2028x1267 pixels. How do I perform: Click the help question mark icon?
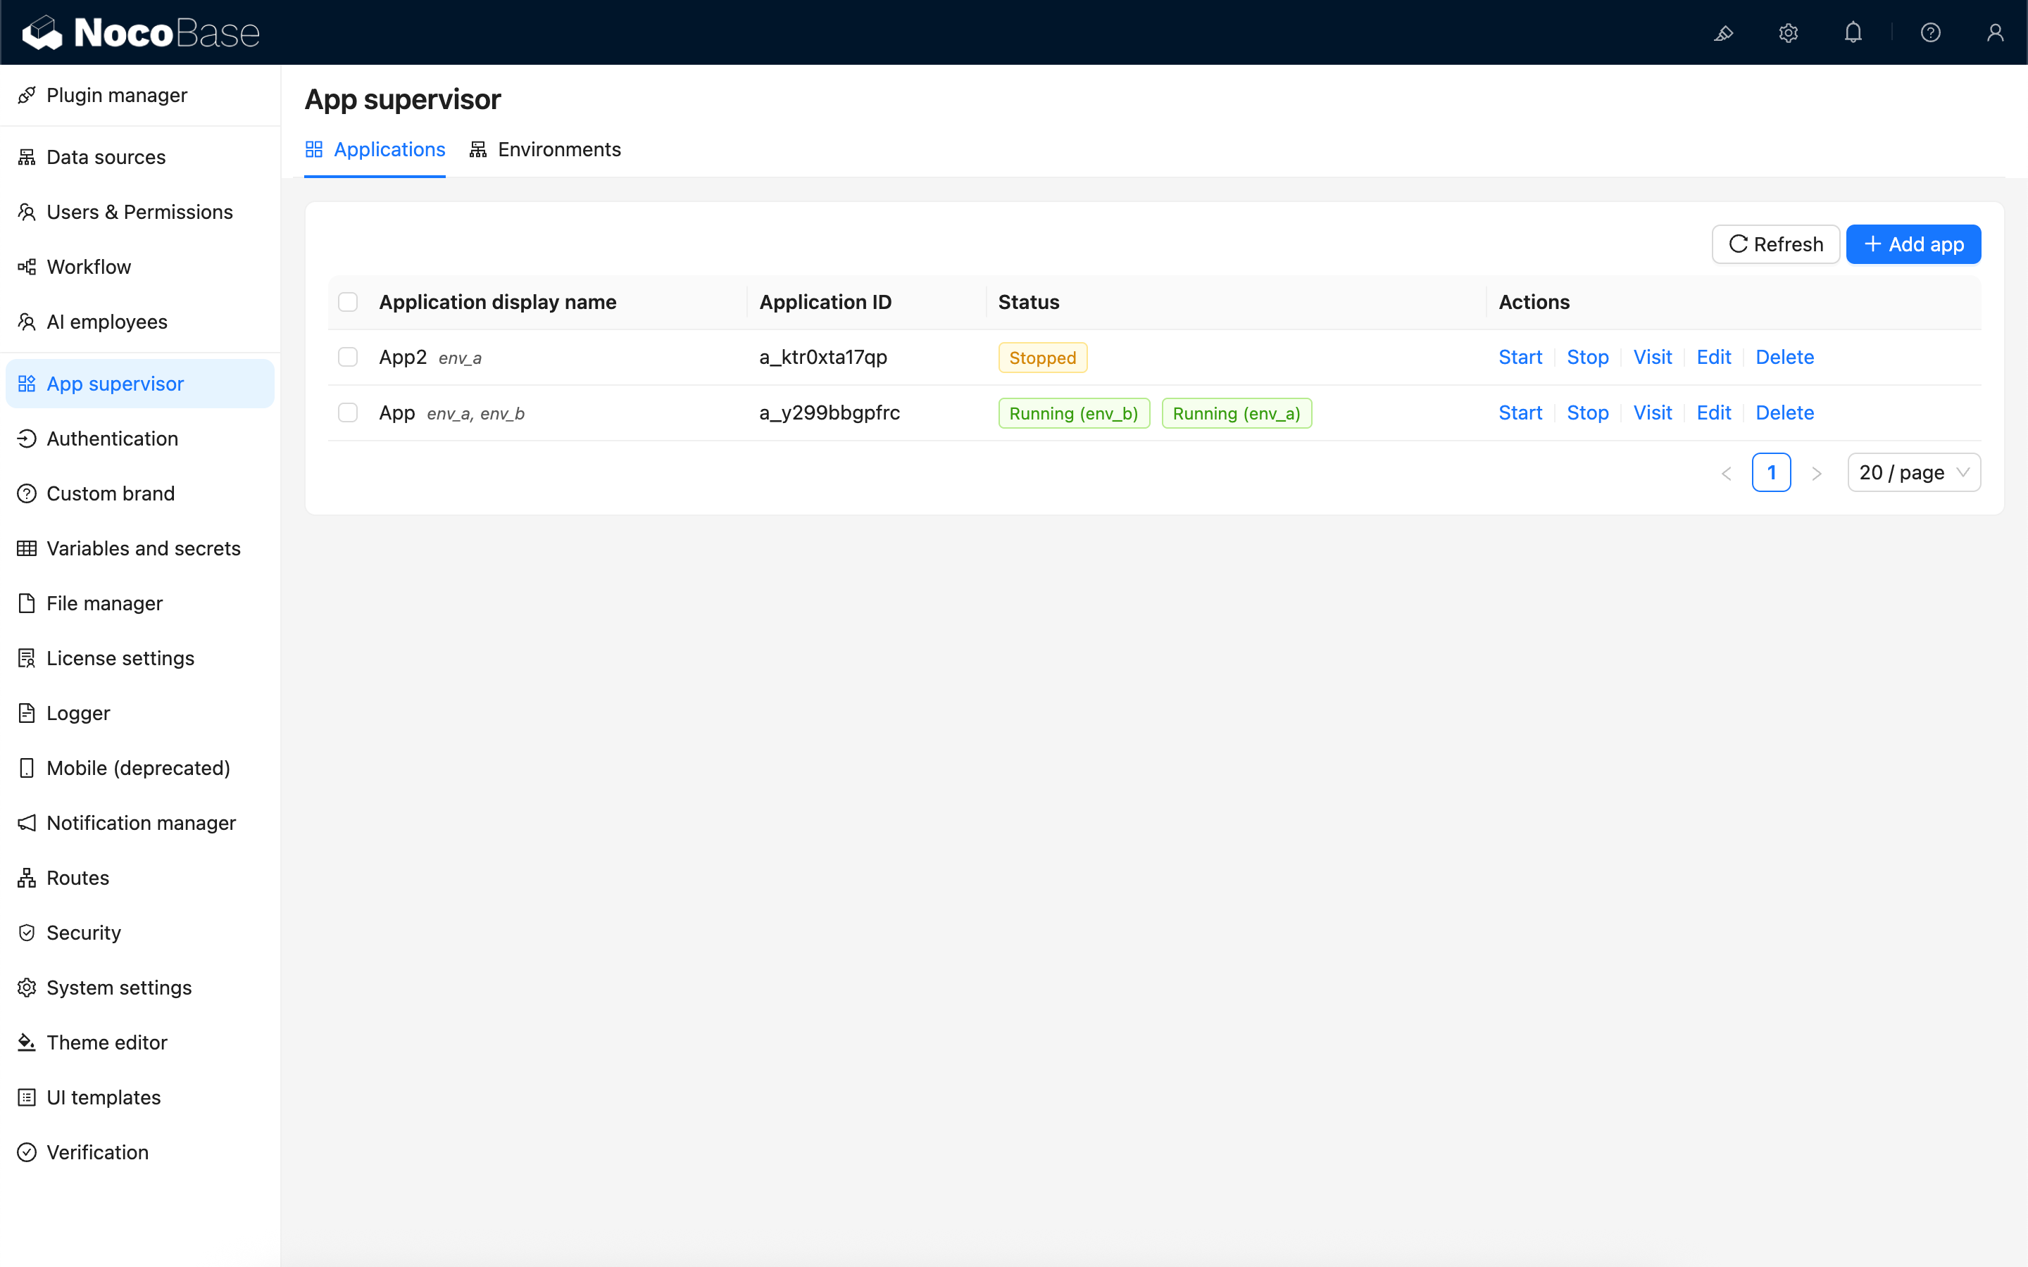click(x=1930, y=32)
